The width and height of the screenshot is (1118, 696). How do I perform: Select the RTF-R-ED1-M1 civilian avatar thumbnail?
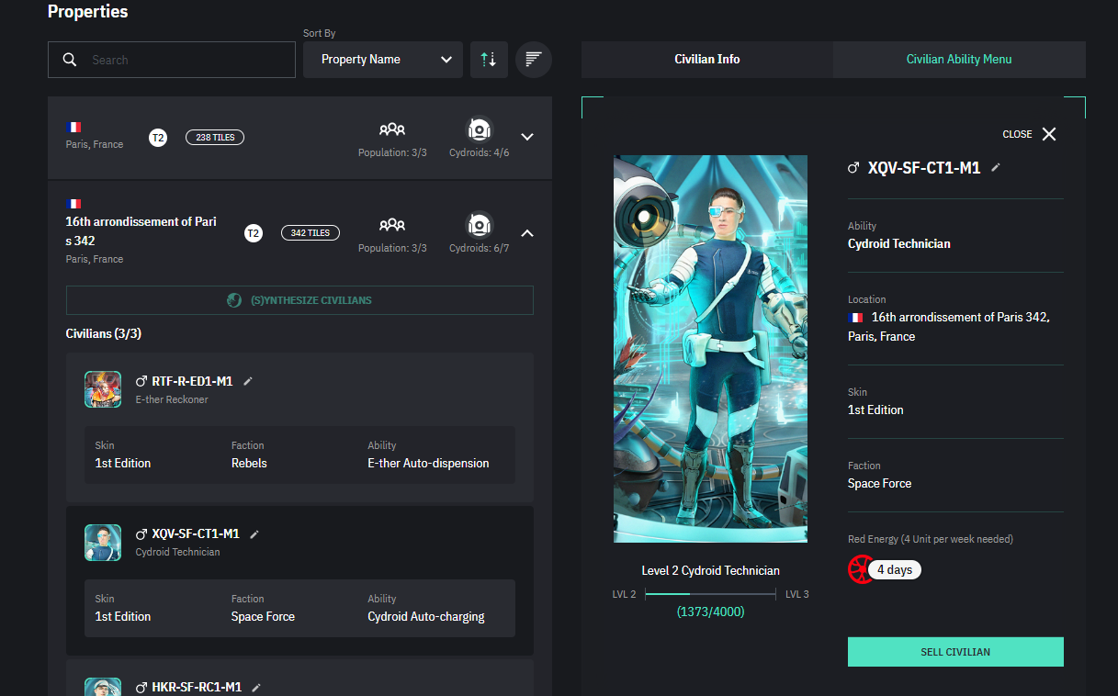coord(103,389)
